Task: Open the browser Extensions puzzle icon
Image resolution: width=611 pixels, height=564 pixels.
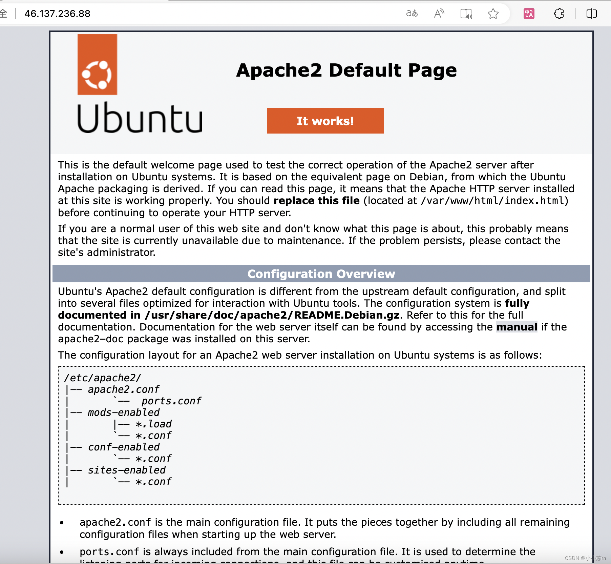Action: (559, 14)
